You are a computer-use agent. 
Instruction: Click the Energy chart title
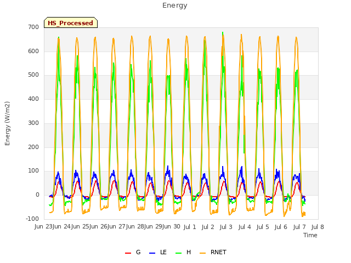click(x=175, y=5)
